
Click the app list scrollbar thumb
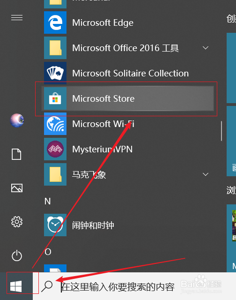221,131
